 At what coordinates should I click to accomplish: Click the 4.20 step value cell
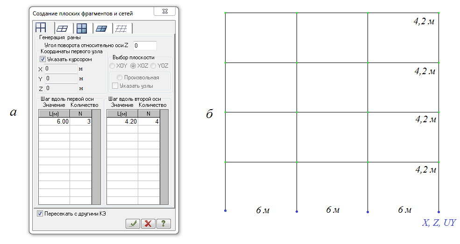point(122,121)
